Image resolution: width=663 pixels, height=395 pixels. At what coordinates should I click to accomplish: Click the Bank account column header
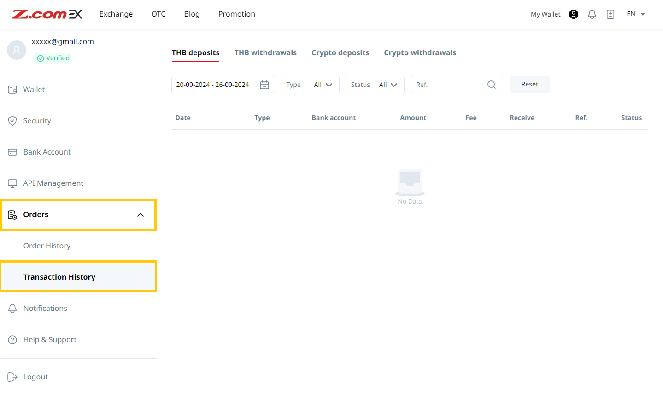coord(334,118)
